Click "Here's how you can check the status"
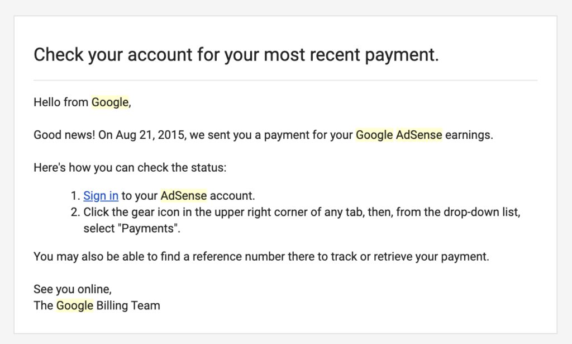 click(130, 168)
